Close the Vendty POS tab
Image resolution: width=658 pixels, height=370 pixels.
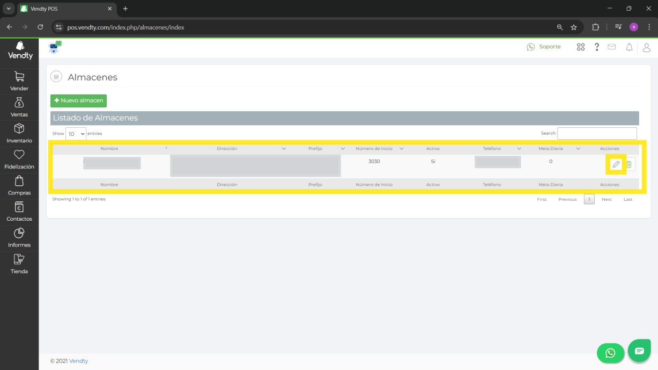109,9
